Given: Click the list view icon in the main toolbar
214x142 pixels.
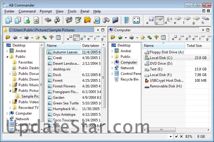Looking at the screenshot, I should click(127, 20).
